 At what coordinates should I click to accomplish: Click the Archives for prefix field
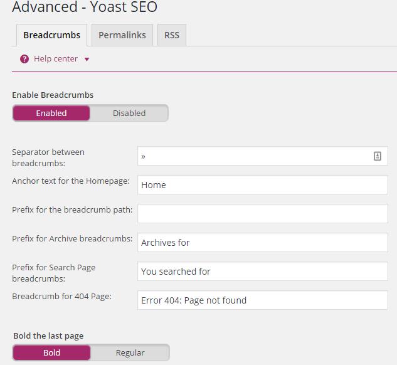[263, 243]
